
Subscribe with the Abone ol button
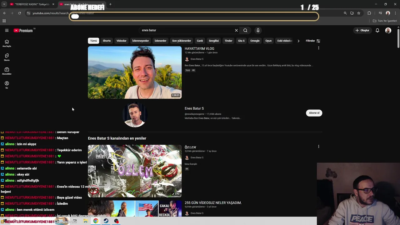coord(314,113)
